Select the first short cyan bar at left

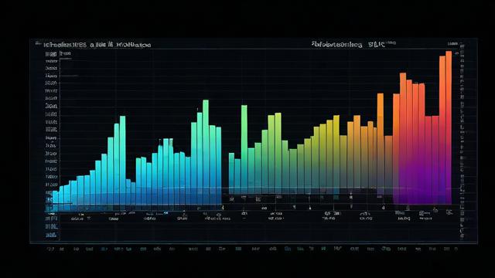(55, 197)
